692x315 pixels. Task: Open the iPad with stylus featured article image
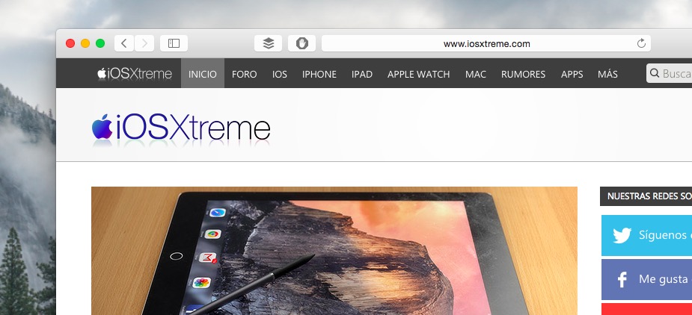[334, 251]
